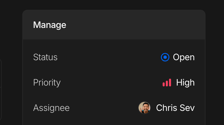
Task: Click the red High priority bars icon
Action: tap(167, 83)
